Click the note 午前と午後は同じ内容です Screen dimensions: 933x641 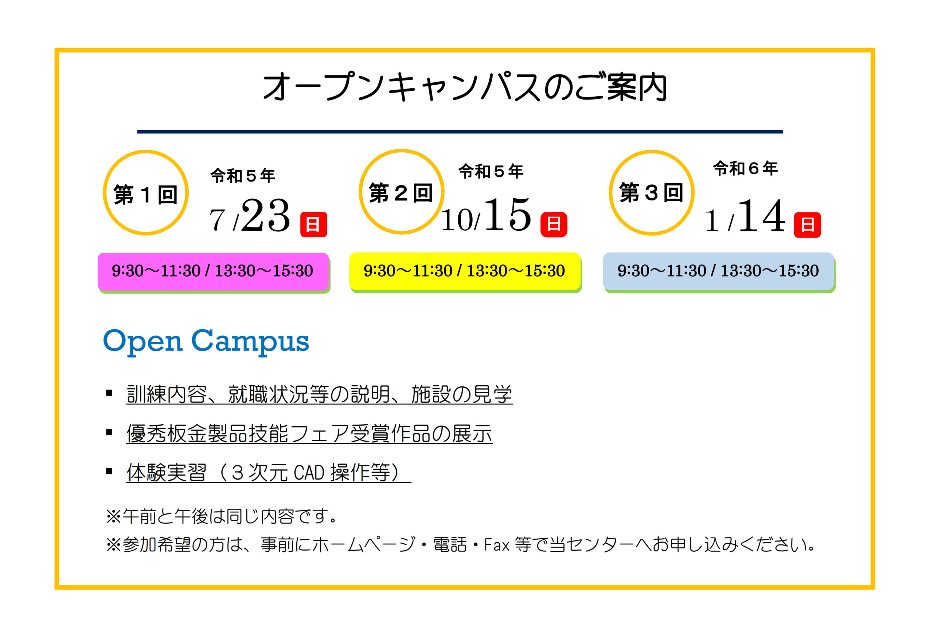click(x=222, y=516)
